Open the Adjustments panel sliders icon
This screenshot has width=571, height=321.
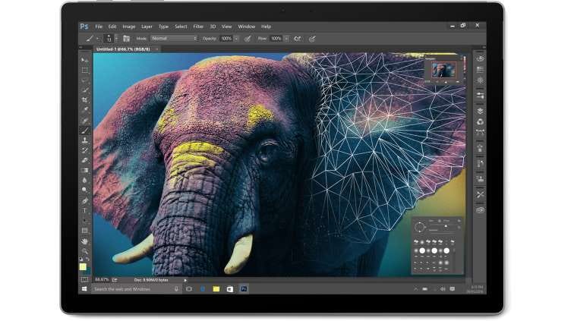[481, 96]
